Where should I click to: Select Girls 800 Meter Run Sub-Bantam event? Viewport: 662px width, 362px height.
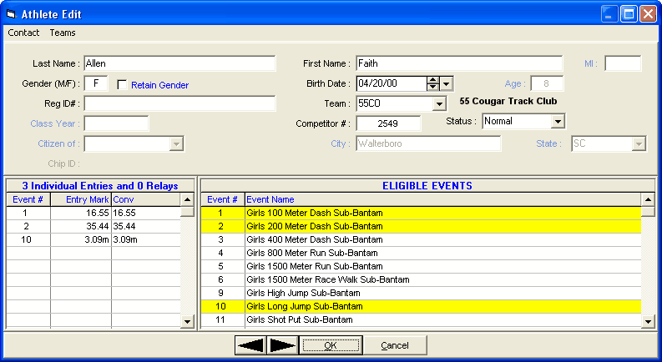point(421,253)
